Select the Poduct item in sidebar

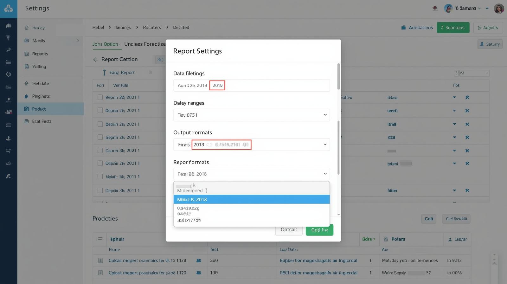click(x=39, y=109)
